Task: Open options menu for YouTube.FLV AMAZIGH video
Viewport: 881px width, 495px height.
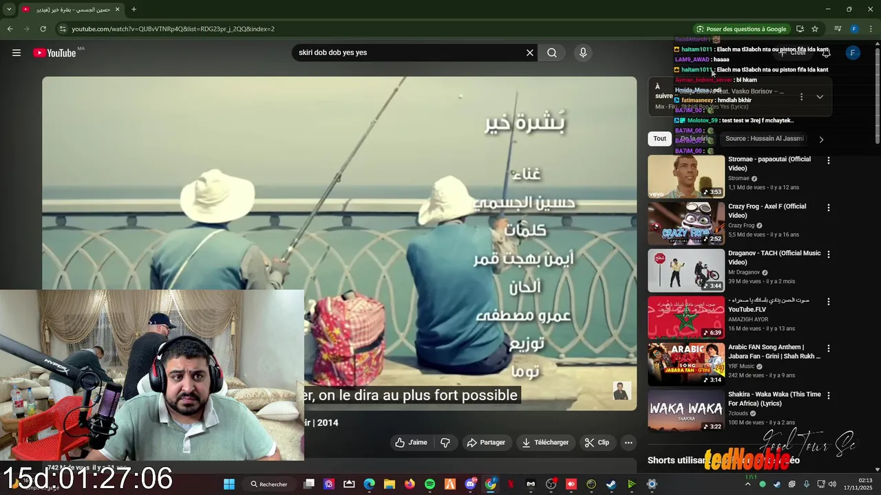Action: pyautogui.click(x=829, y=302)
